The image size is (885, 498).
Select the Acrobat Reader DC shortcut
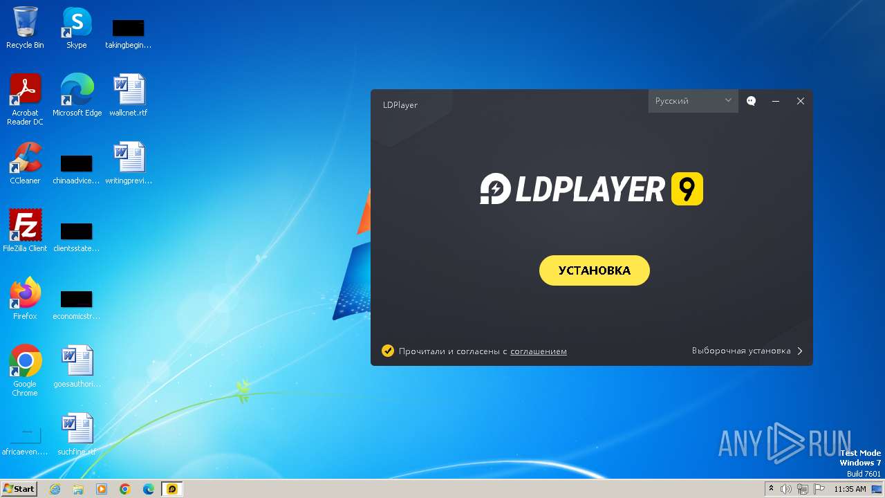[25, 100]
